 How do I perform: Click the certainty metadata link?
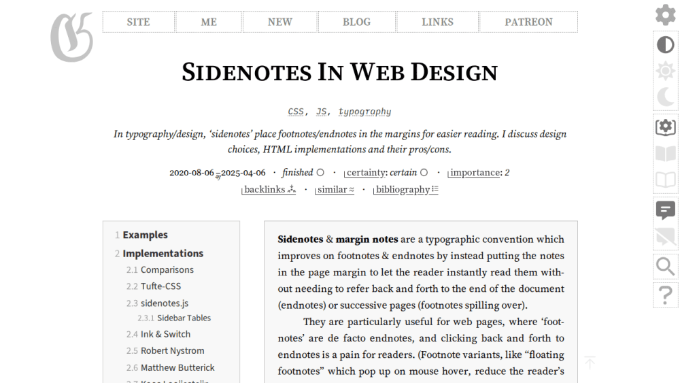[x=364, y=173]
